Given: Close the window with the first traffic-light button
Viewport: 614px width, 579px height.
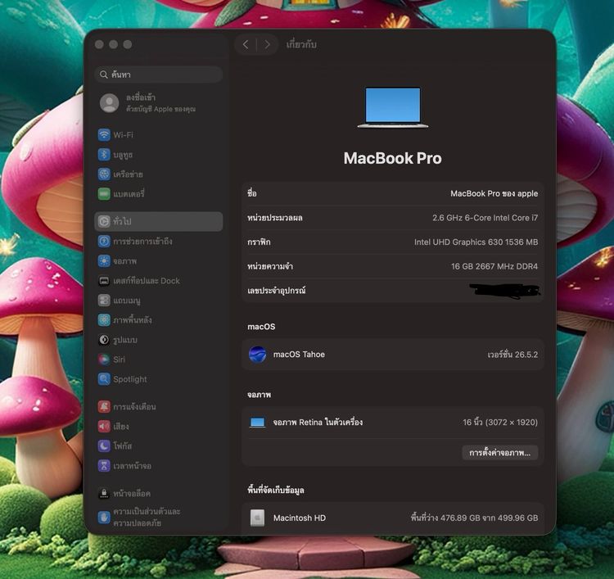Looking at the screenshot, I should 99,45.
